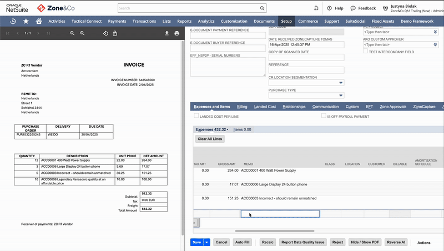Click the Auto Fill button

243,242
